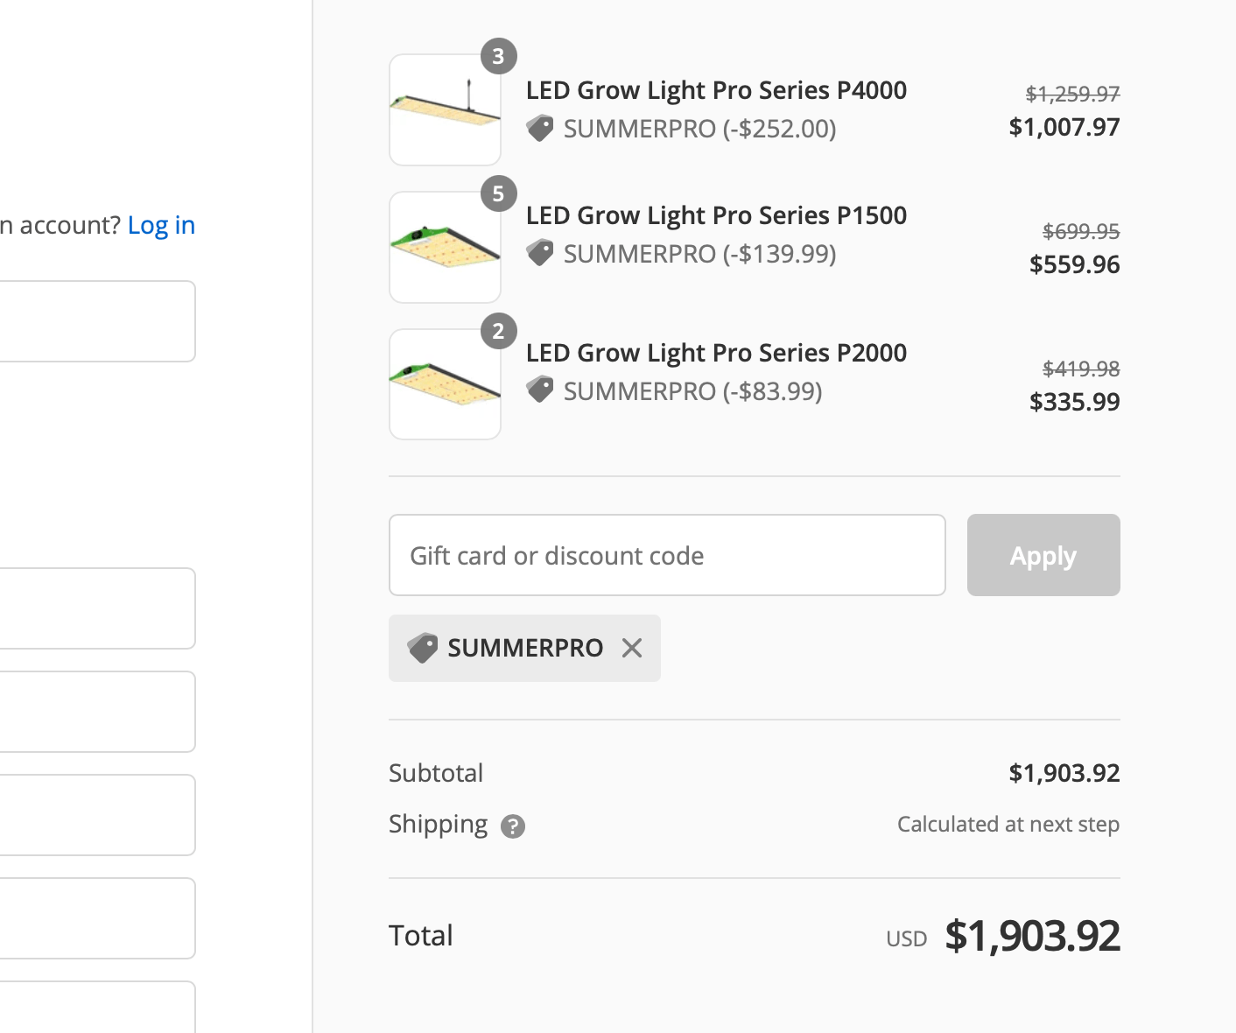Select LED Grow Light Pro Series P4000 title

[716, 91]
